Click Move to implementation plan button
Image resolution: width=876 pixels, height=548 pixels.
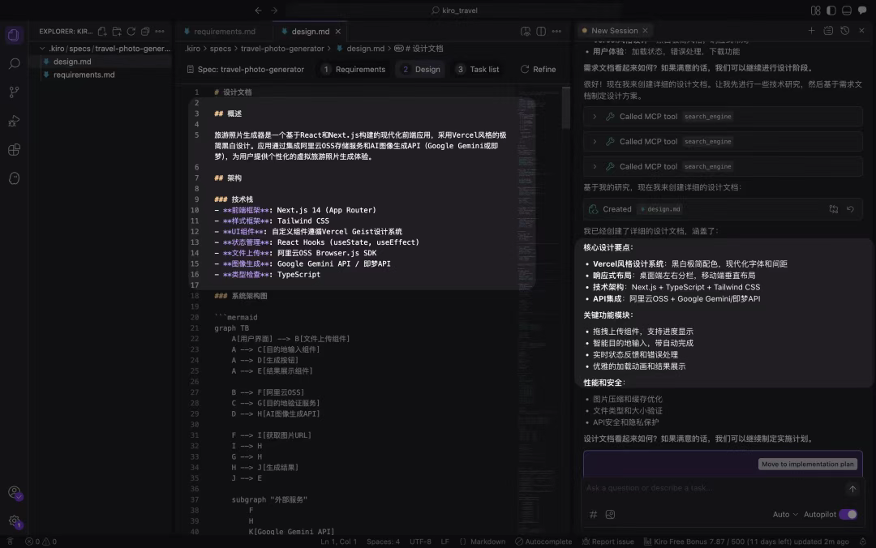pos(807,465)
